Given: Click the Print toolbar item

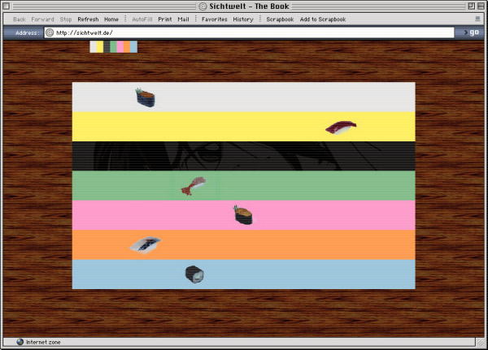Looking at the screenshot, I should click(x=165, y=19).
